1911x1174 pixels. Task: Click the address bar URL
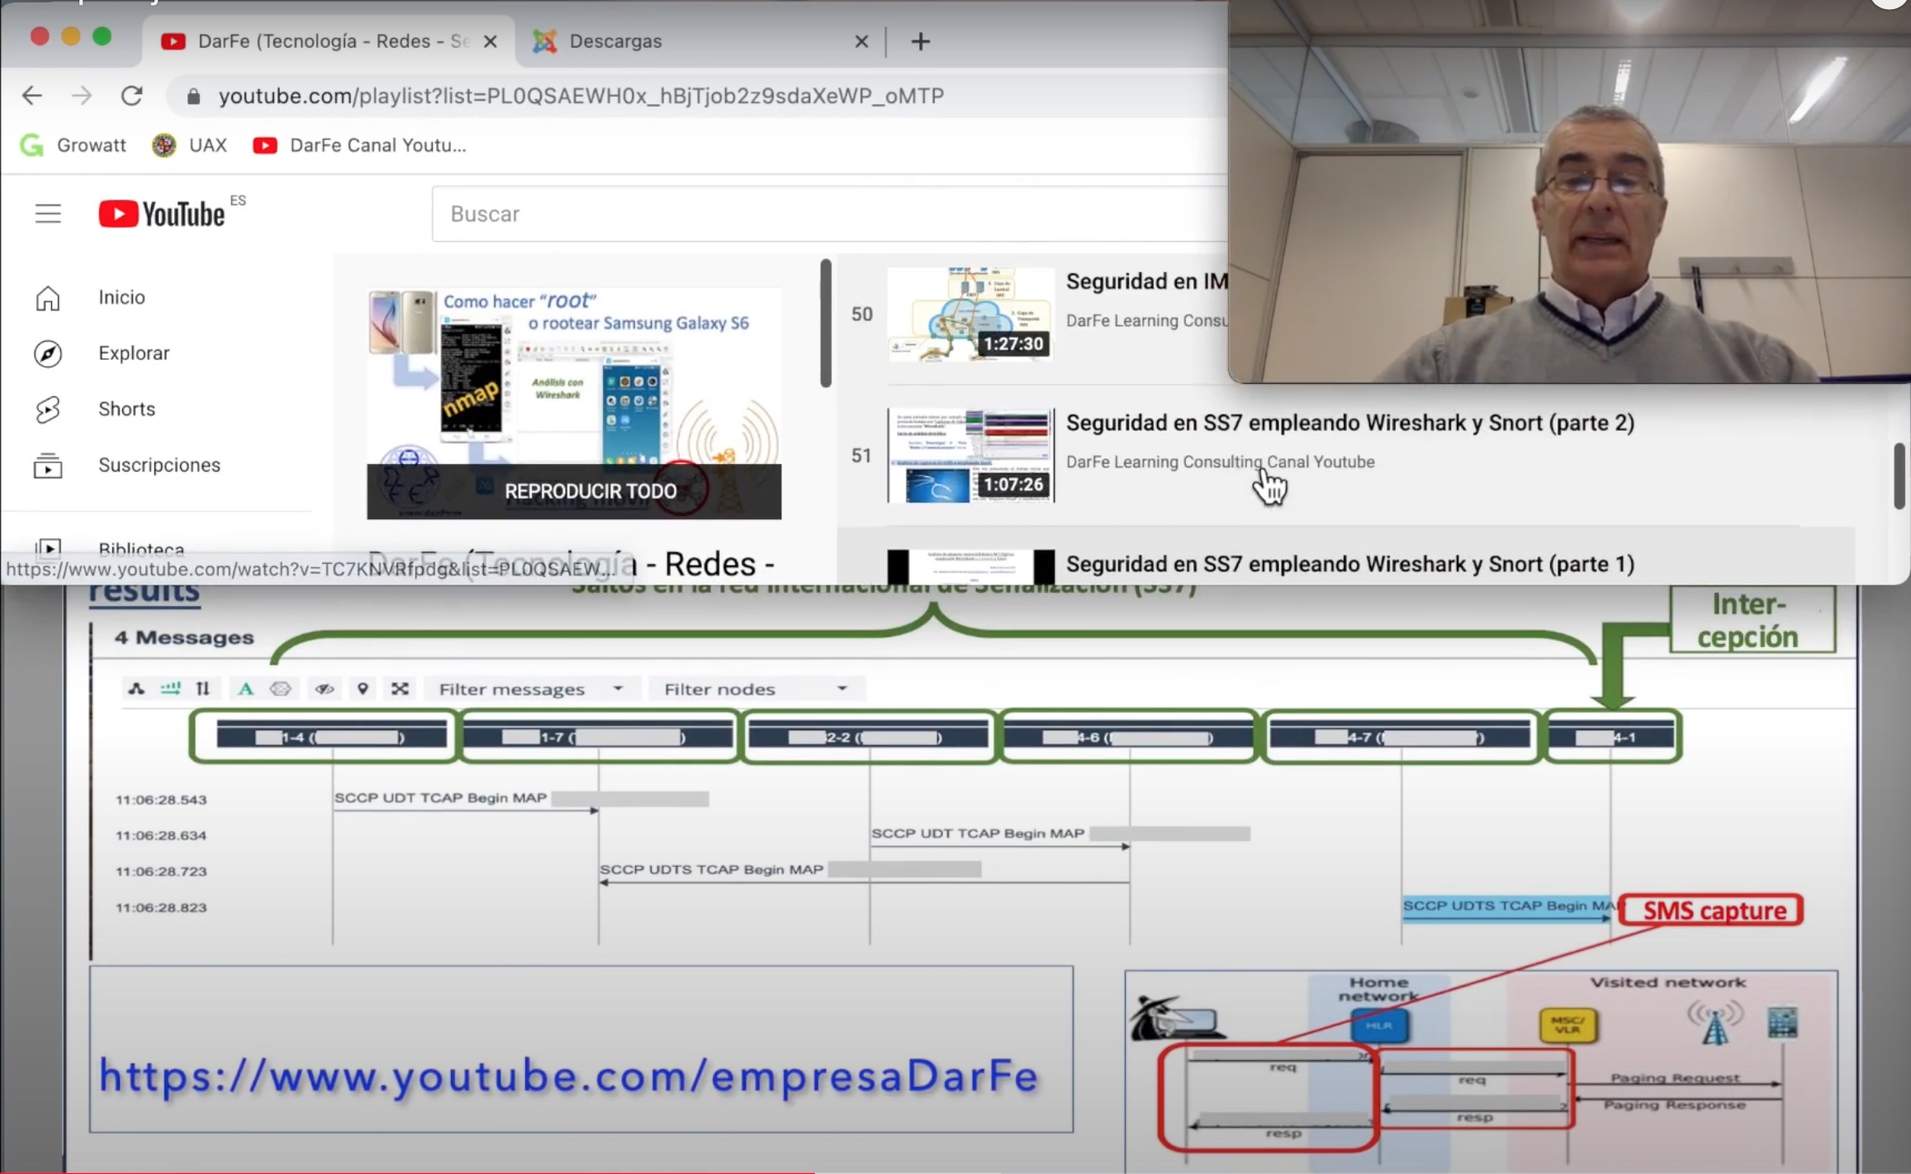(x=581, y=96)
